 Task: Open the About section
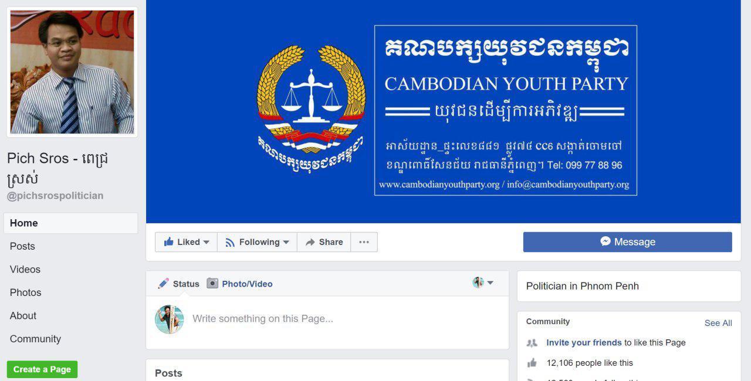(23, 315)
